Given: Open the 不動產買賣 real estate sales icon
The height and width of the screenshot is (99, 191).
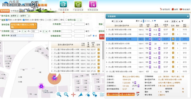Looking at the screenshot, I should (x=63, y=4).
